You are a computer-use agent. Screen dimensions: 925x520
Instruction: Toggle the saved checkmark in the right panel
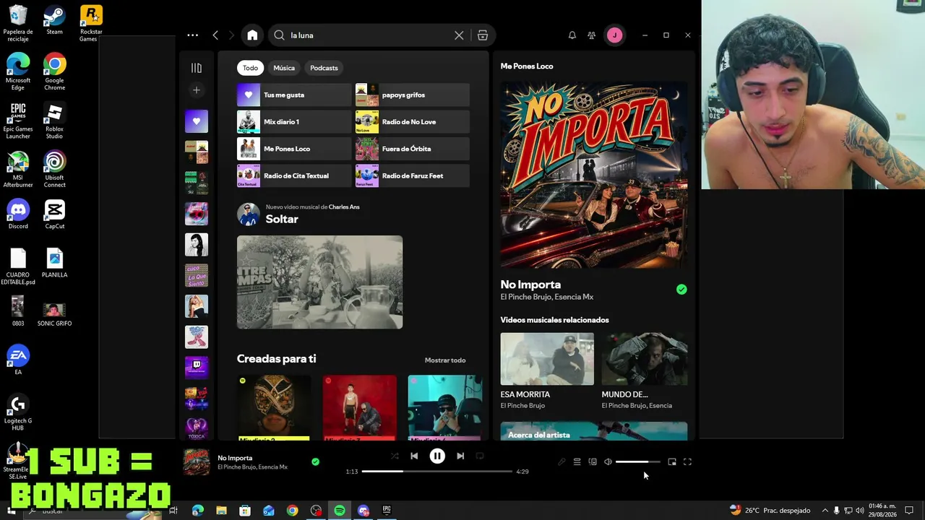pyautogui.click(x=681, y=290)
